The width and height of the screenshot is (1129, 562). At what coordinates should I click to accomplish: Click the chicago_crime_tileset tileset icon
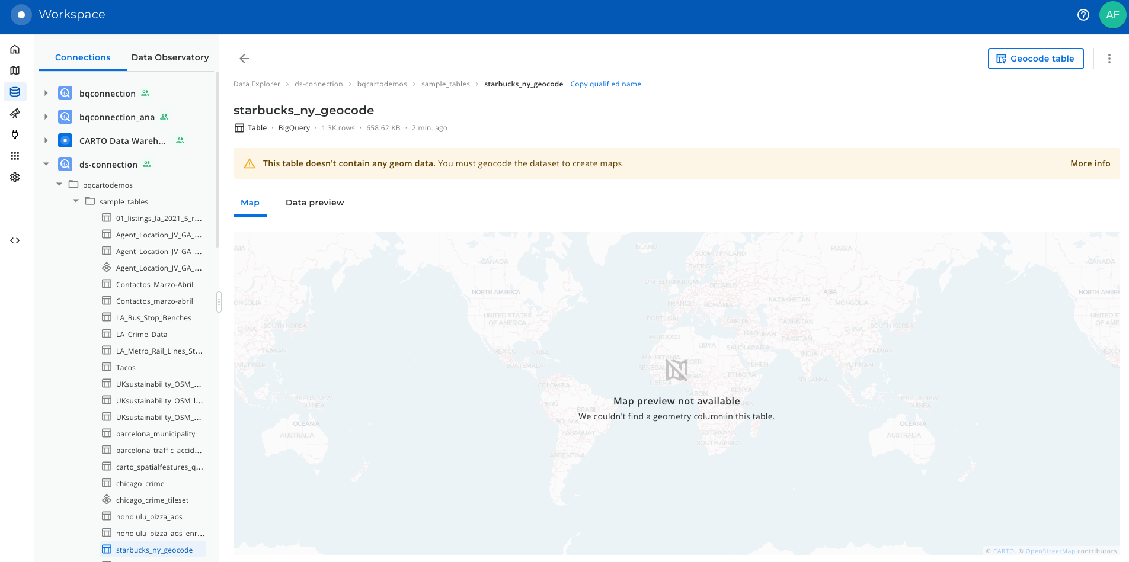[107, 499]
